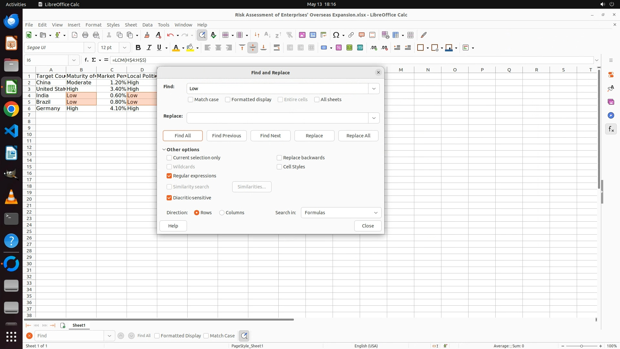Open the Data menu
Image resolution: width=620 pixels, height=349 pixels.
147,25
